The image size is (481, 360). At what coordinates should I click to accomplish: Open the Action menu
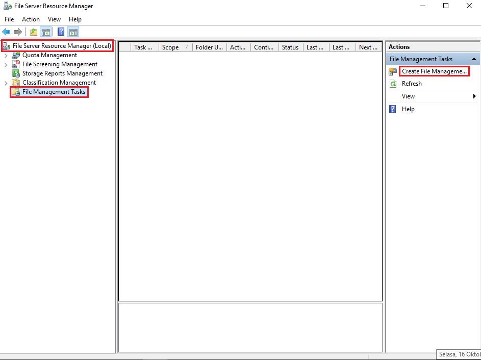pyautogui.click(x=31, y=19)
